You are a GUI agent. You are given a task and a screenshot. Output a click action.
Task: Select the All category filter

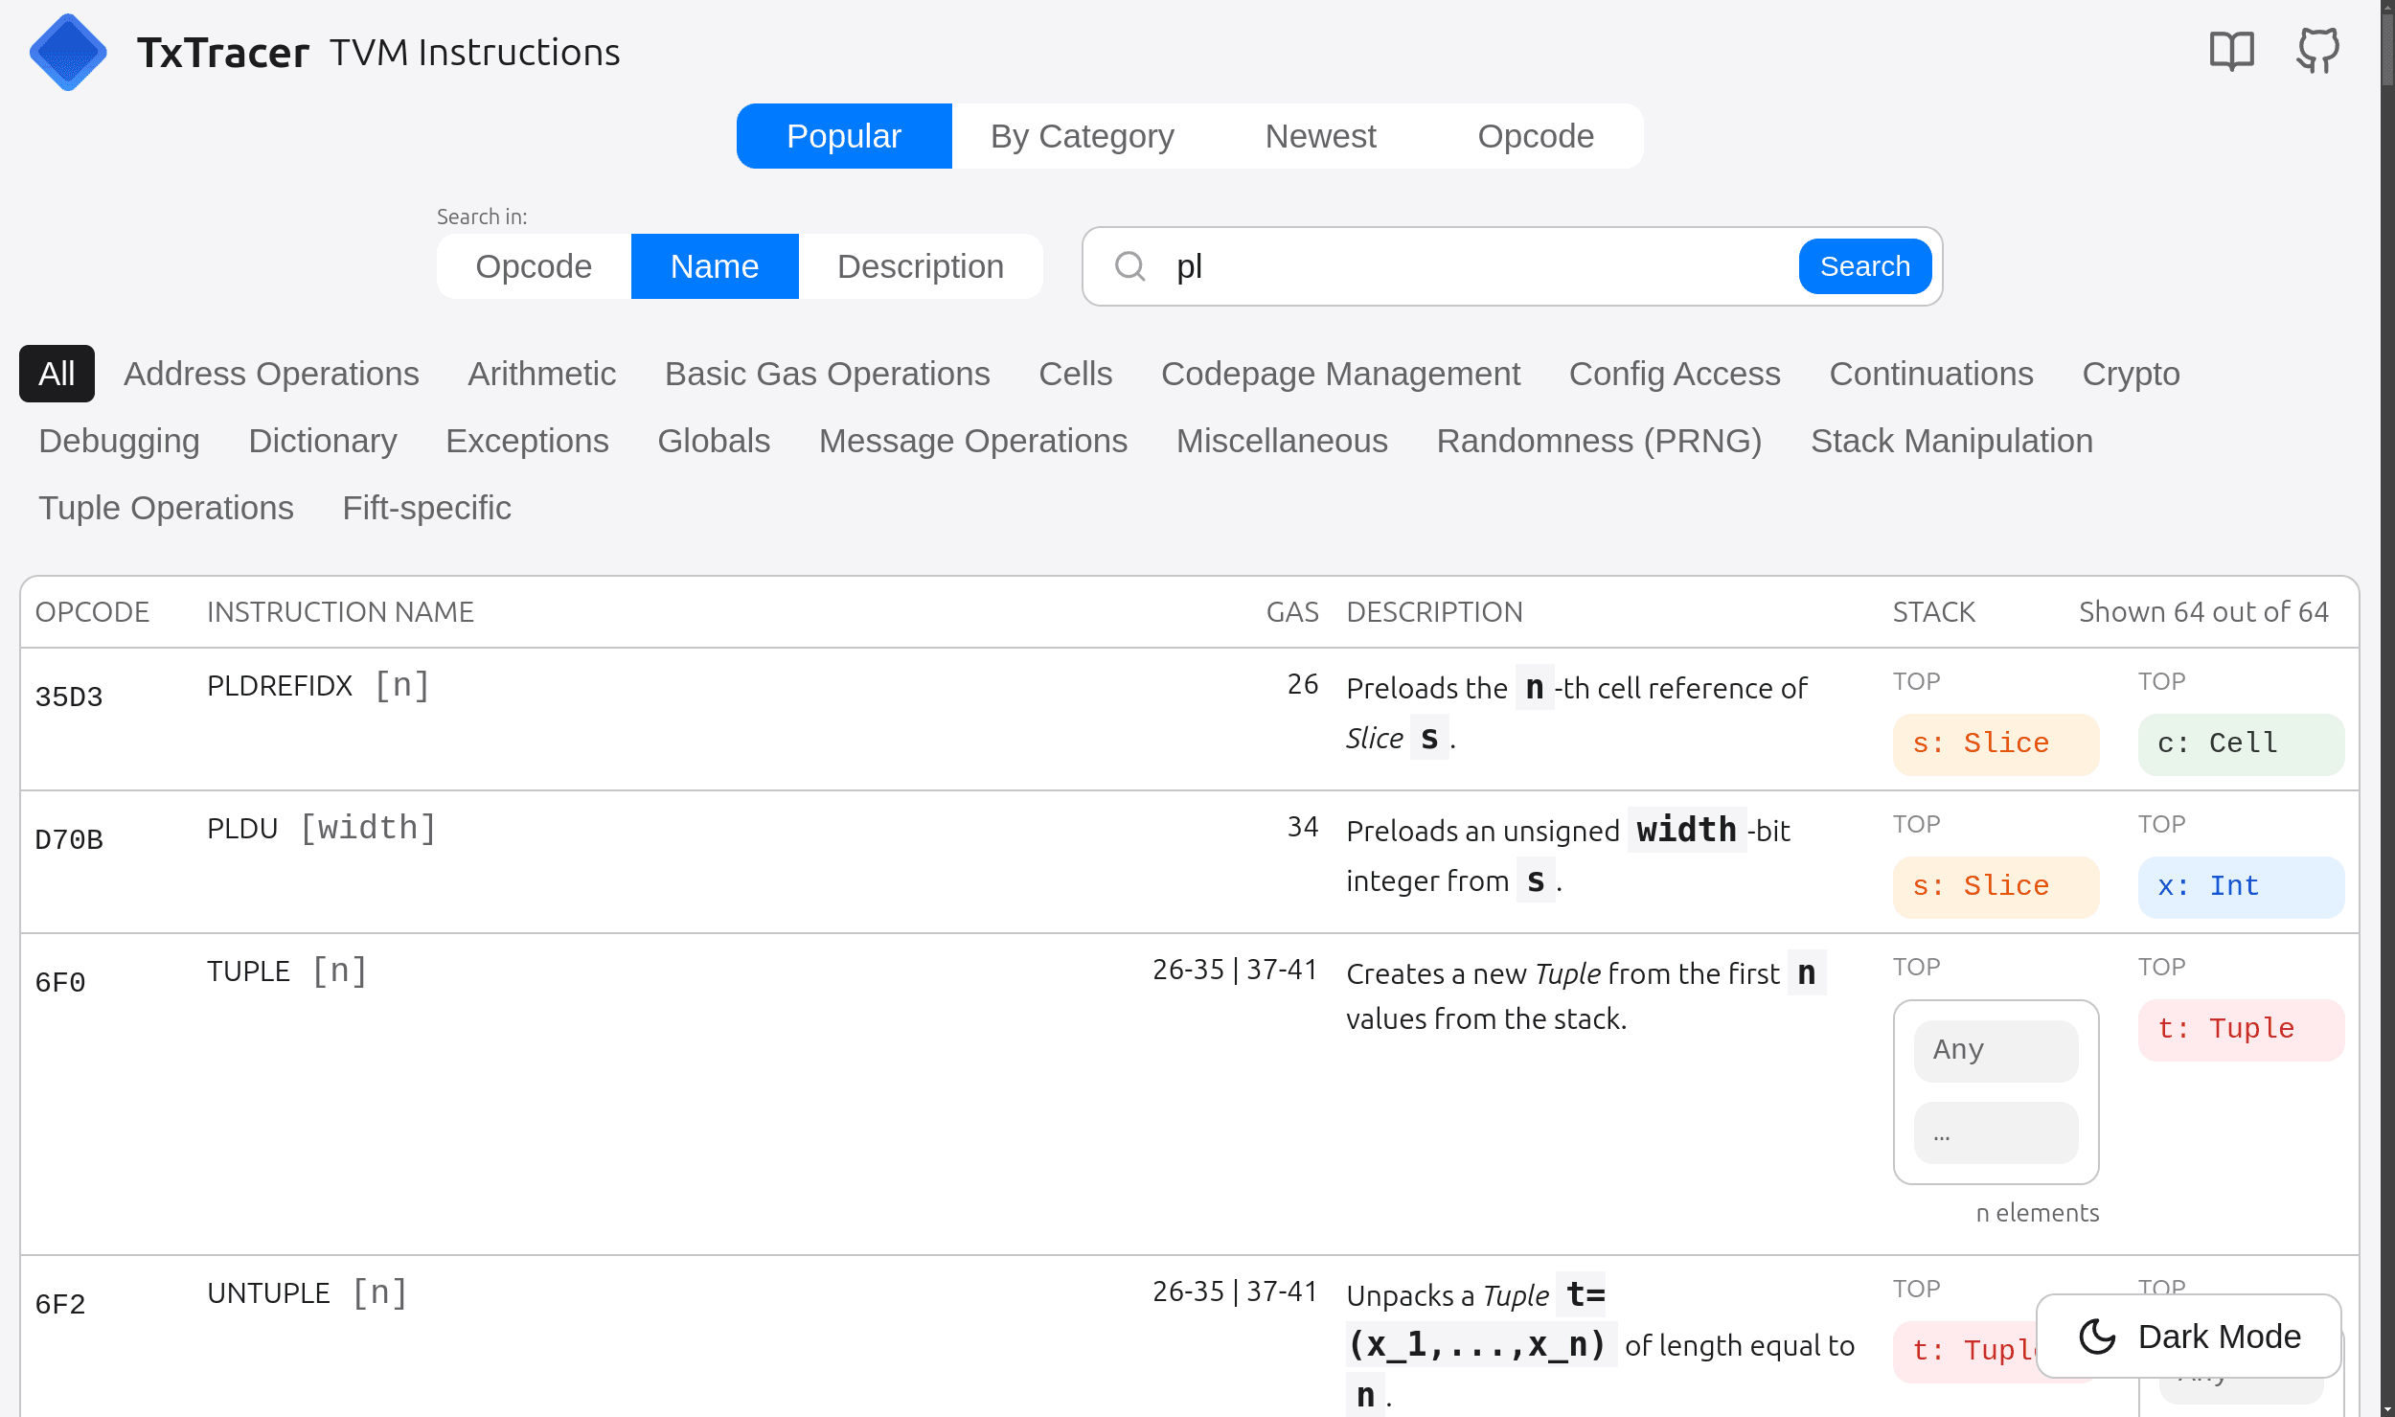point(57,374)
